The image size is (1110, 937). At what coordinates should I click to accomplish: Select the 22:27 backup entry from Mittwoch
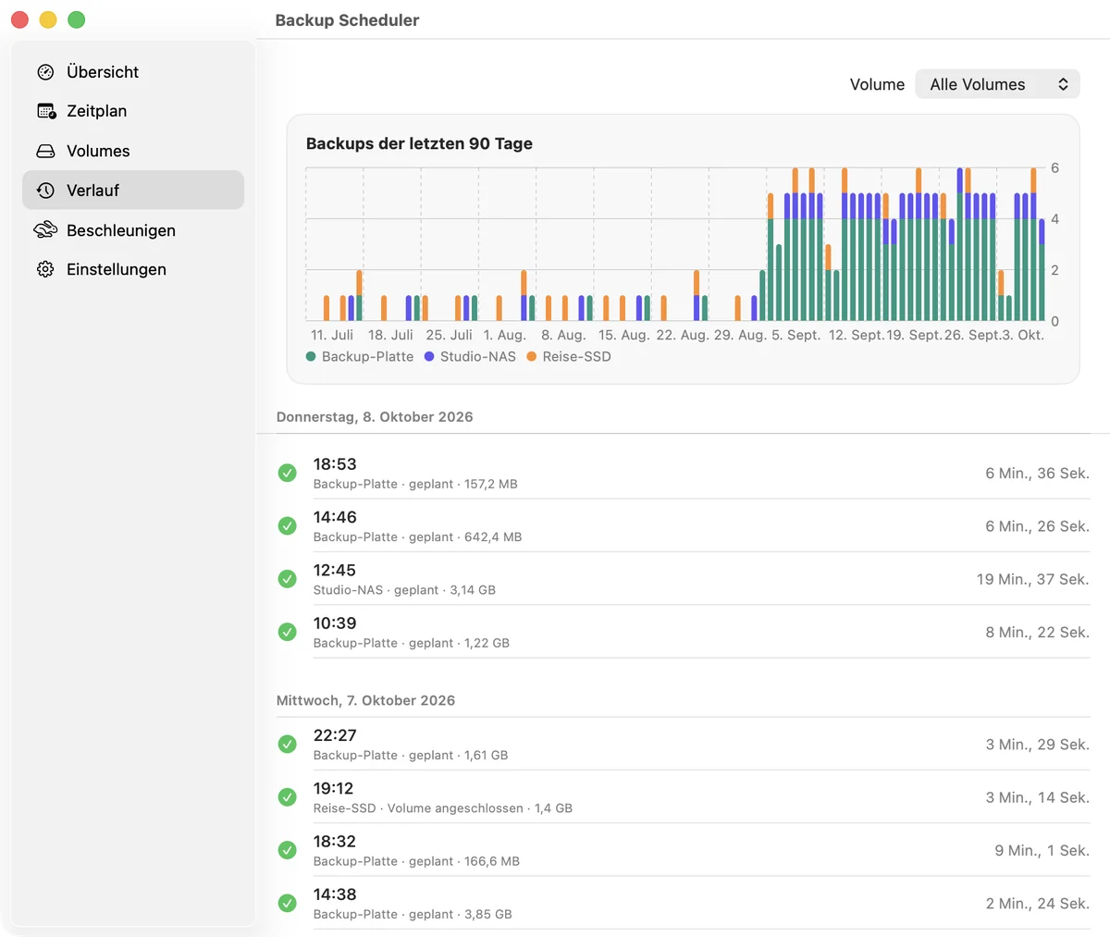click(x=683, y=745)
